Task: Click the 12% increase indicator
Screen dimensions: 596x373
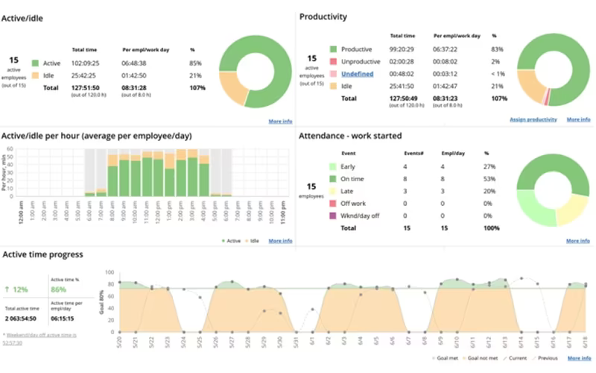Action: 16,289
